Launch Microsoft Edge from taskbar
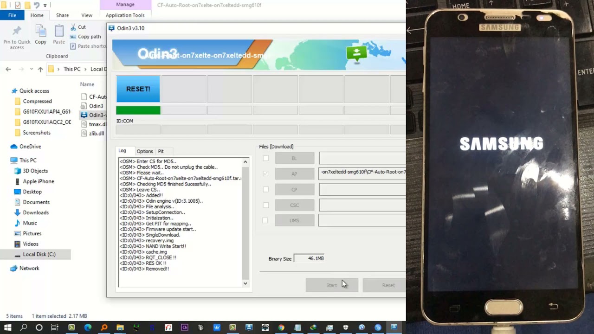The height and width of the screenshot is (334, 594). pos(88,328)
